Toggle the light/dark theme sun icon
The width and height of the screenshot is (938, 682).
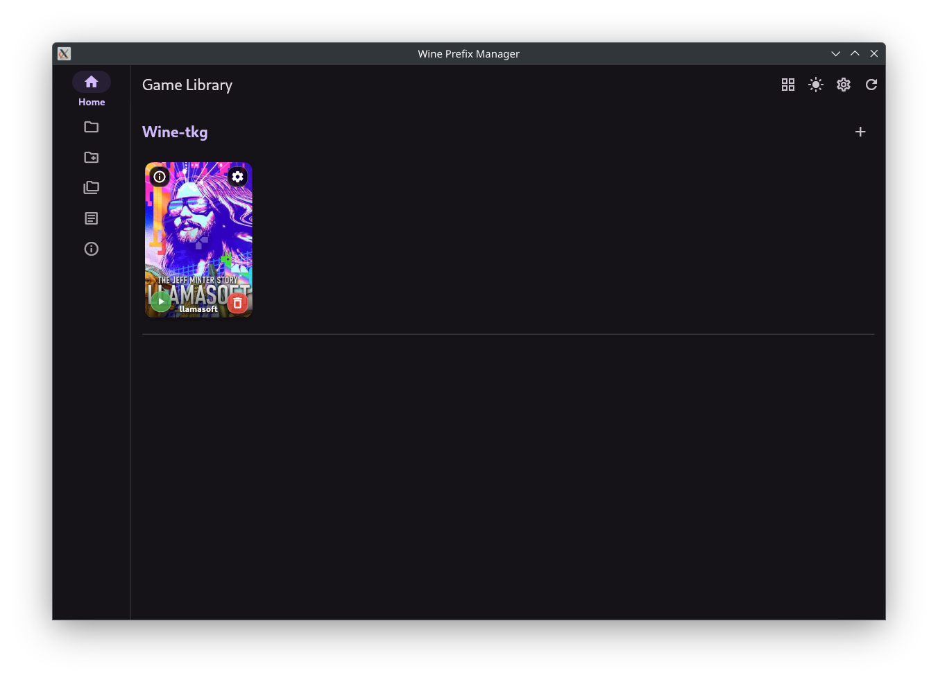pyautogui.click(x=816, y=85)
